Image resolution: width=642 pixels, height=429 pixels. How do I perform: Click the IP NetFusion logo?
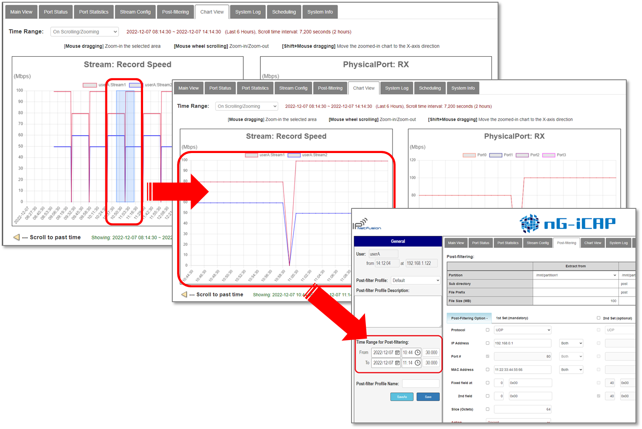point(366,224)
